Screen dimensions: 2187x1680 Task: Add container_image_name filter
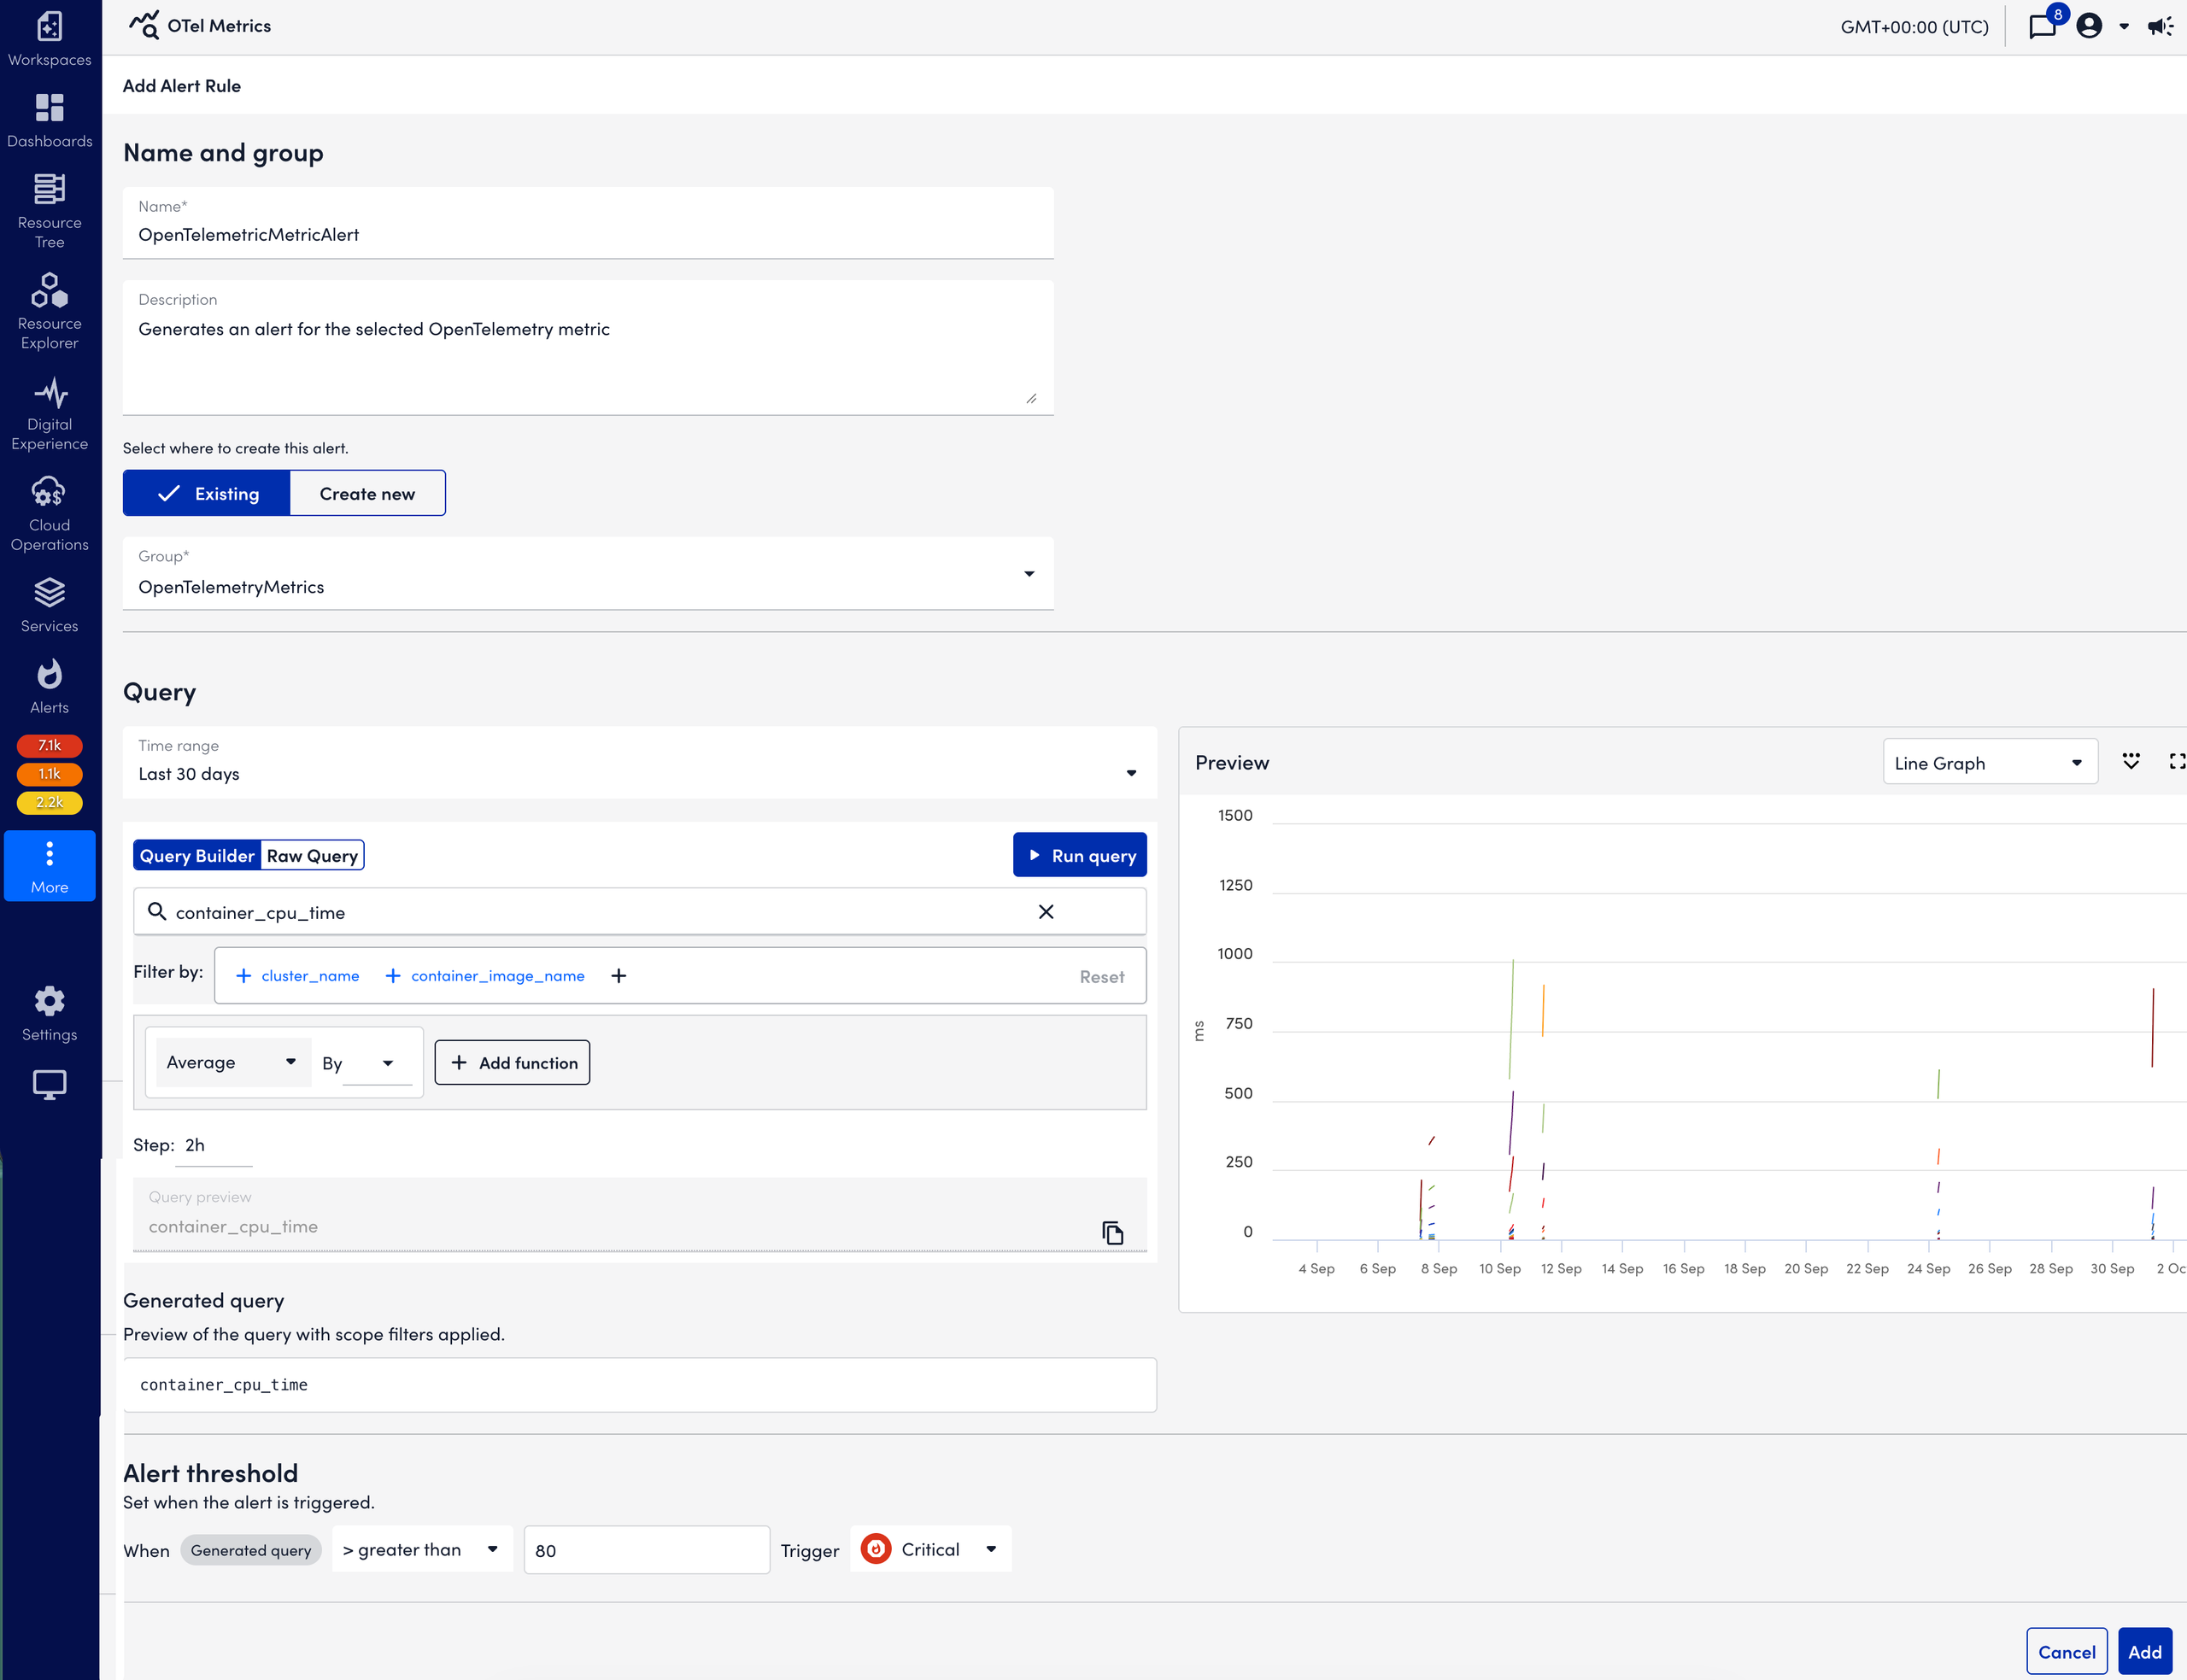click(x=485, y=975)
